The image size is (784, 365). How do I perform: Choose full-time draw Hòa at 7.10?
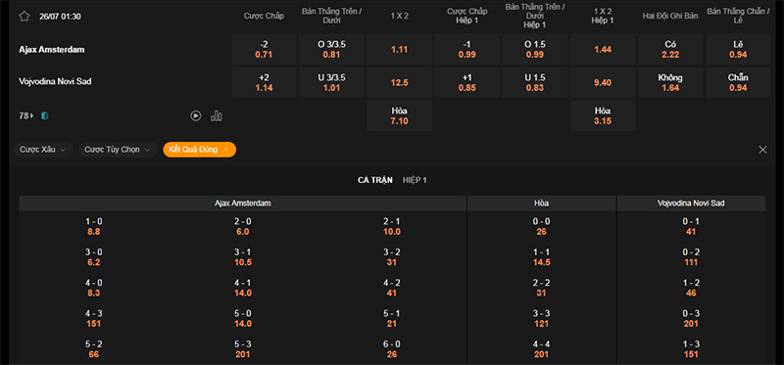pos(399,115)
